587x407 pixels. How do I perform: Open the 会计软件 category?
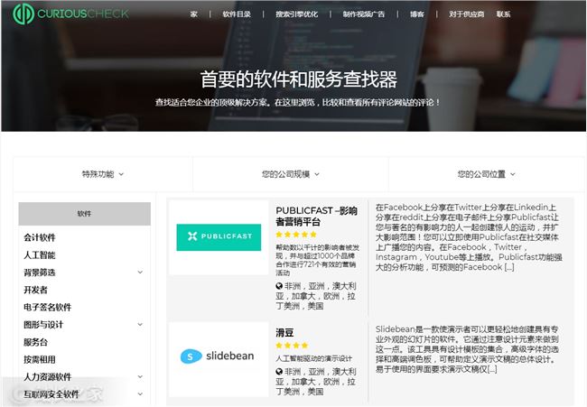click(x=40, y=237)
